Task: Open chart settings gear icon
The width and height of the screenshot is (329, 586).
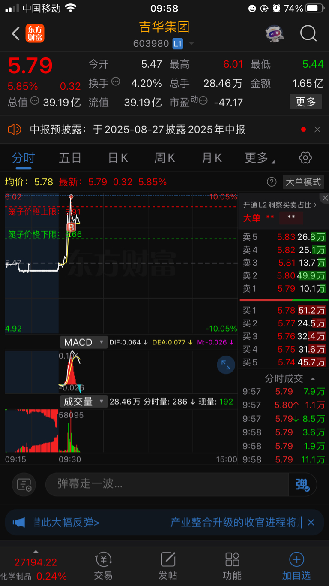Action: (x=305, y=157)
